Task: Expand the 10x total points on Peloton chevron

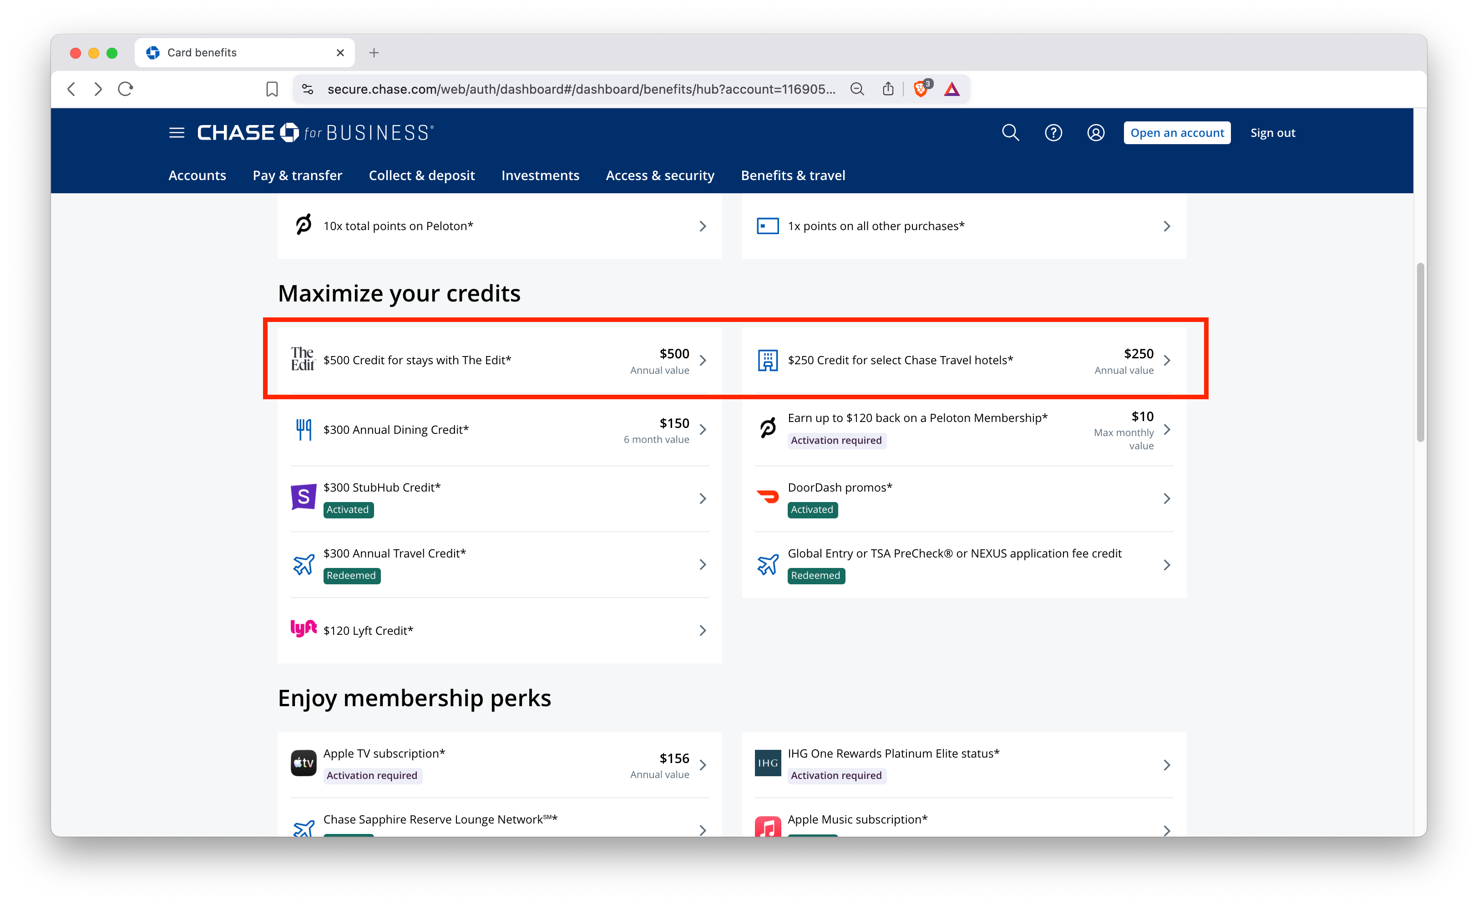Action: tap(703, 226)
